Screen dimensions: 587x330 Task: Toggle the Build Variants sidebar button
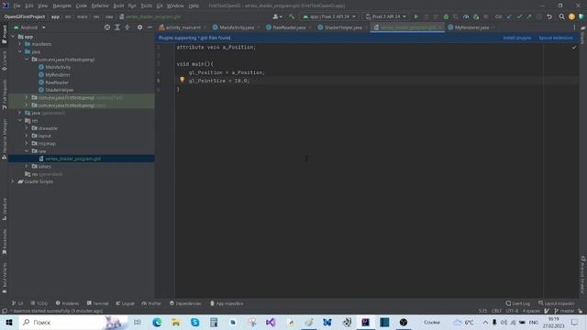5,278
